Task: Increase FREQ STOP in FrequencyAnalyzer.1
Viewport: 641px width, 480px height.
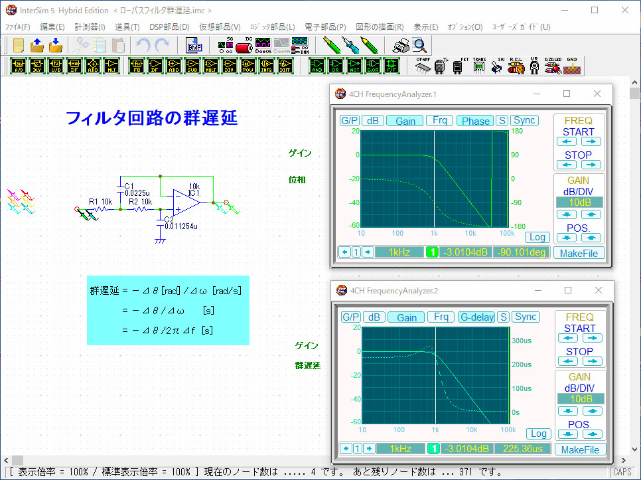Action: [x=591, y=165]
